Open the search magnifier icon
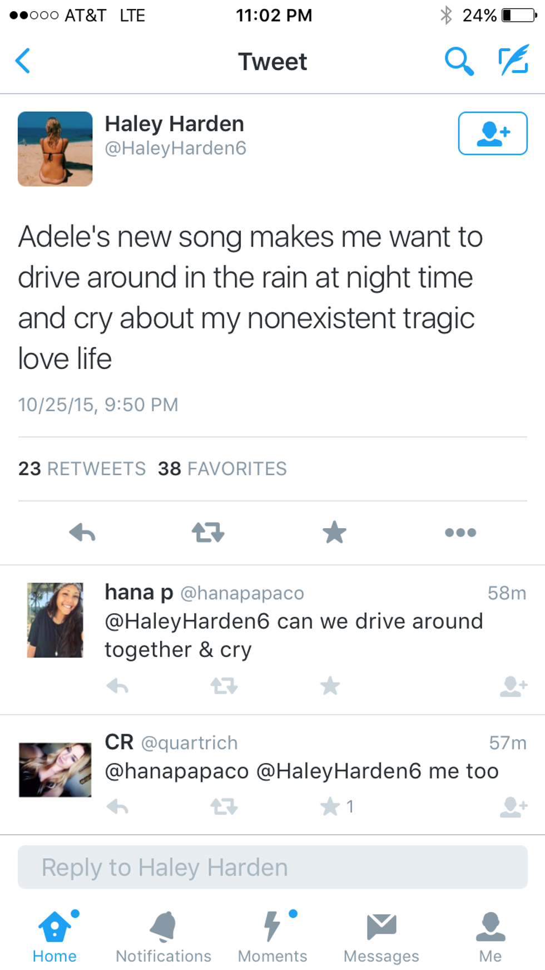Viewport: 545px width, 970px height. [x=459, y=61]
